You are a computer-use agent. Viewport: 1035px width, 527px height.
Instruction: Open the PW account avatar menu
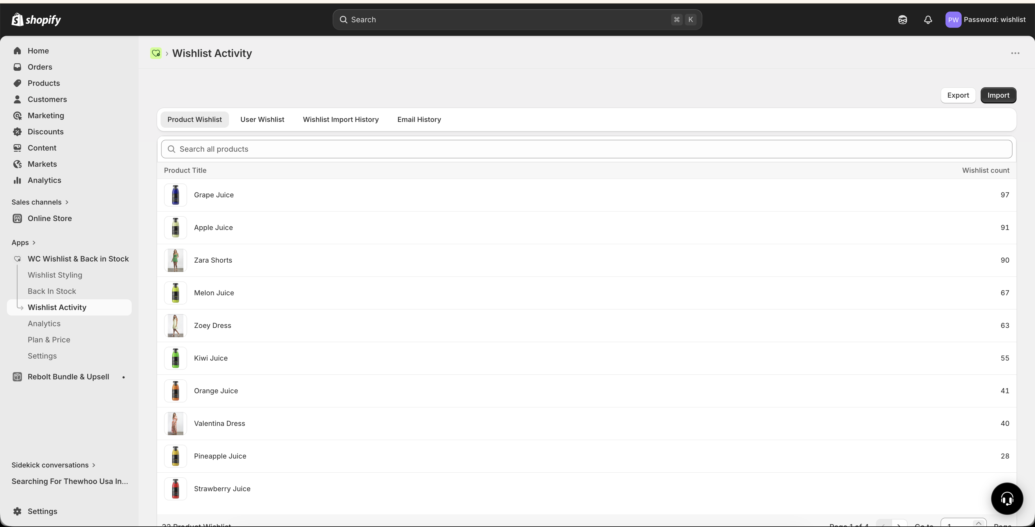click(x=953, y=20)
